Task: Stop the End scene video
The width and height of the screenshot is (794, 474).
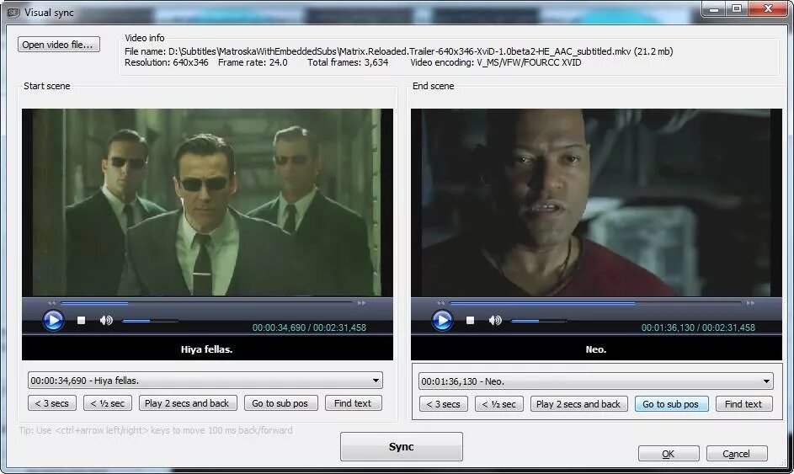Action: (470, 321)
